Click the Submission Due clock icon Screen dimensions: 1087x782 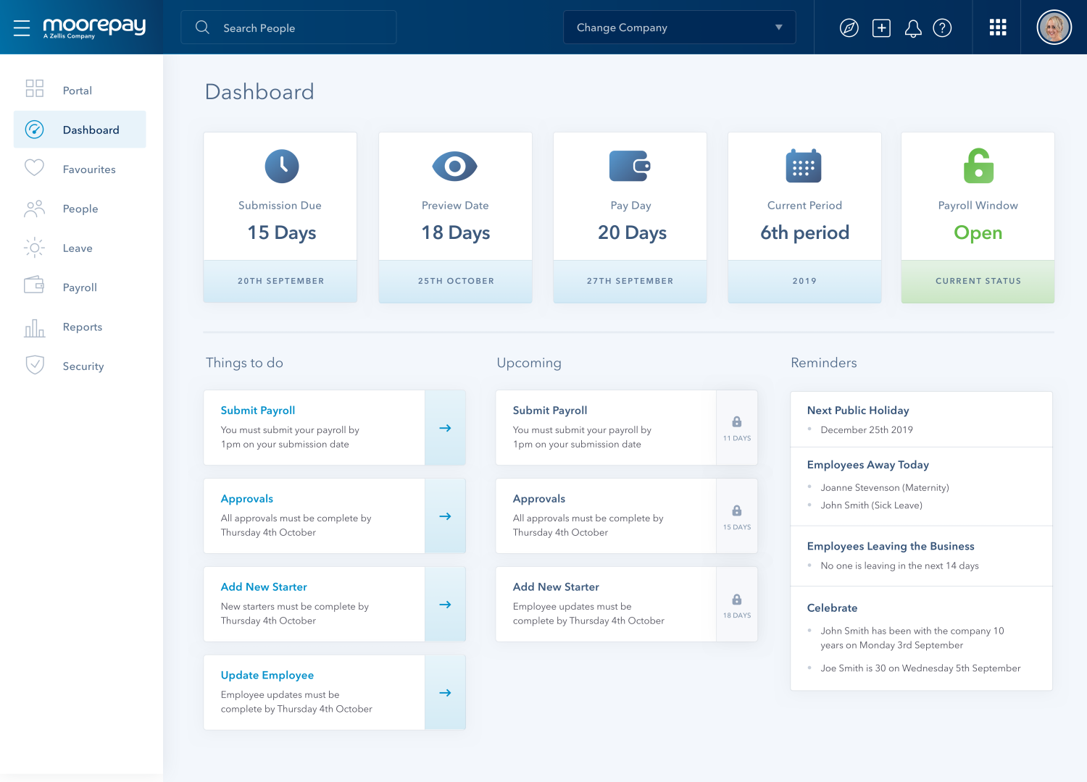tap(282, 166)
